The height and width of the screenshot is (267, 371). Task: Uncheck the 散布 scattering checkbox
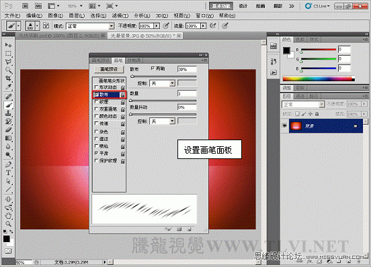pos(97,95)
